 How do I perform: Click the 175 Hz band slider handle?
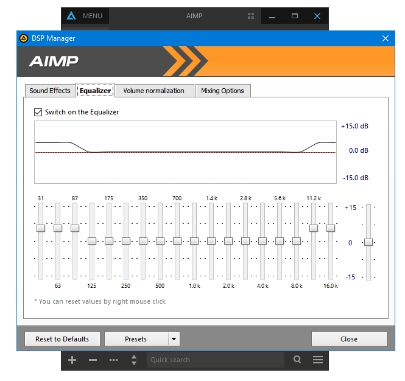[x=109, y=241]
